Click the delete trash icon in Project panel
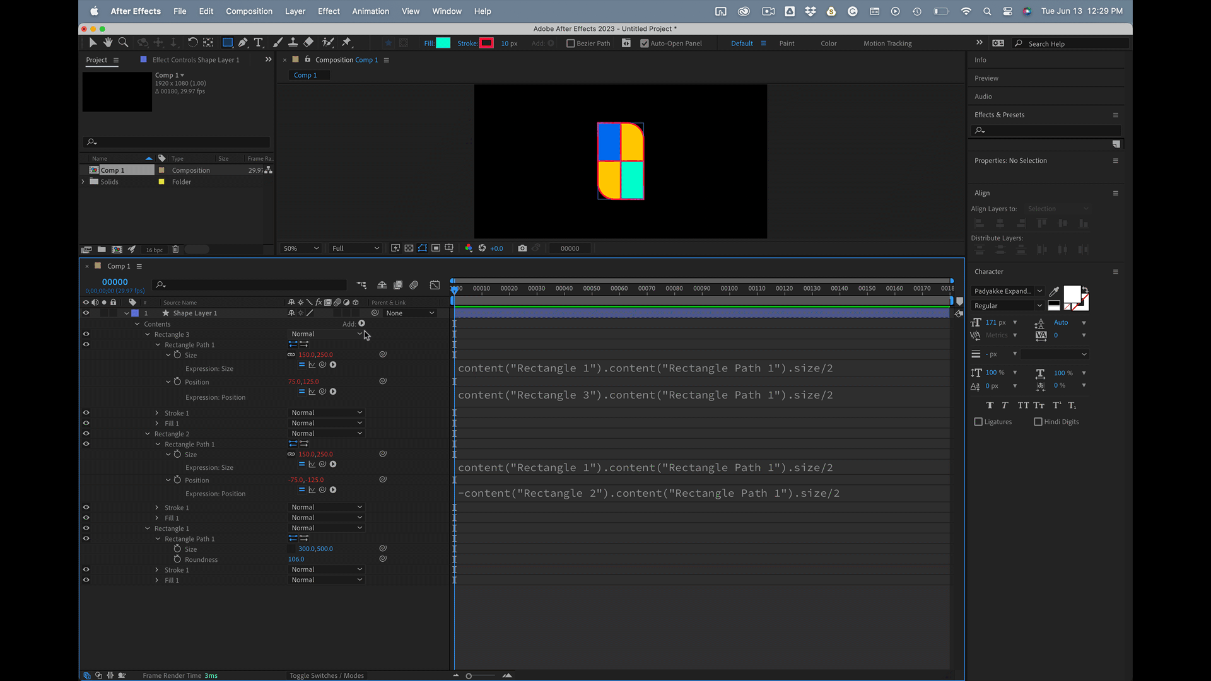Screen dimensions: 1211x681 click(x=176, y=250)
